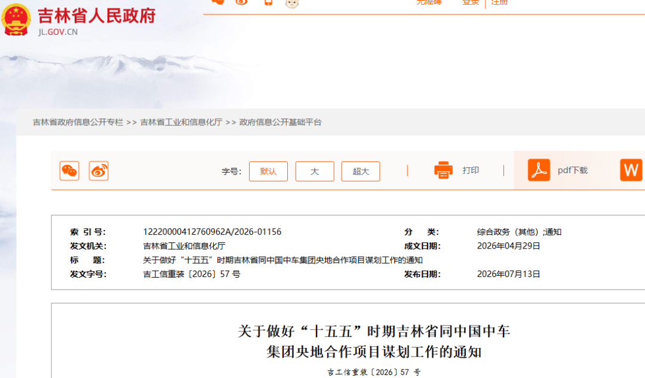
Task: Click the 分类 label
Action: [422, 232]
